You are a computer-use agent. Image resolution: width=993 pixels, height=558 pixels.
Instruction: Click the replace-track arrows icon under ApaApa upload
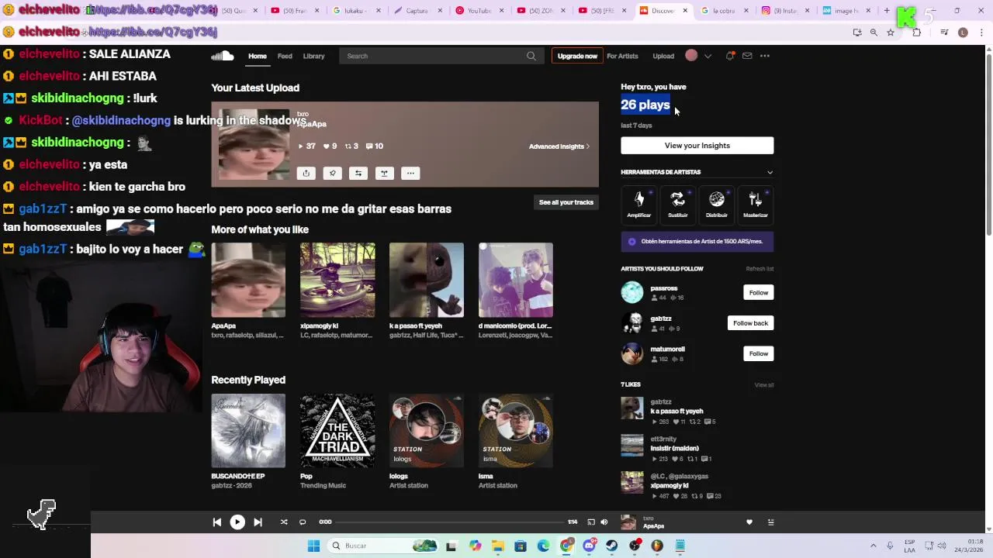tap(358, 174)
